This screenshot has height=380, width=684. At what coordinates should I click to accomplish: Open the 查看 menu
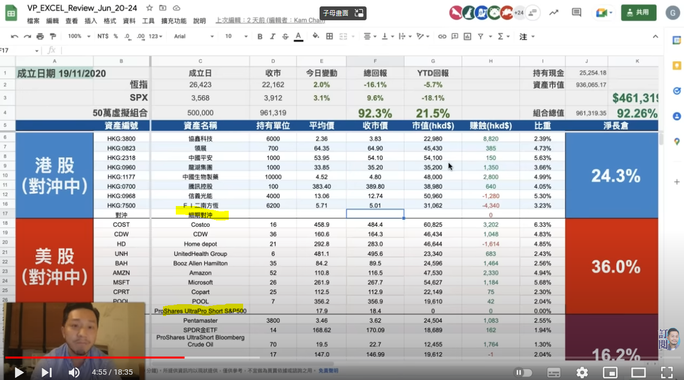point(72,21)
